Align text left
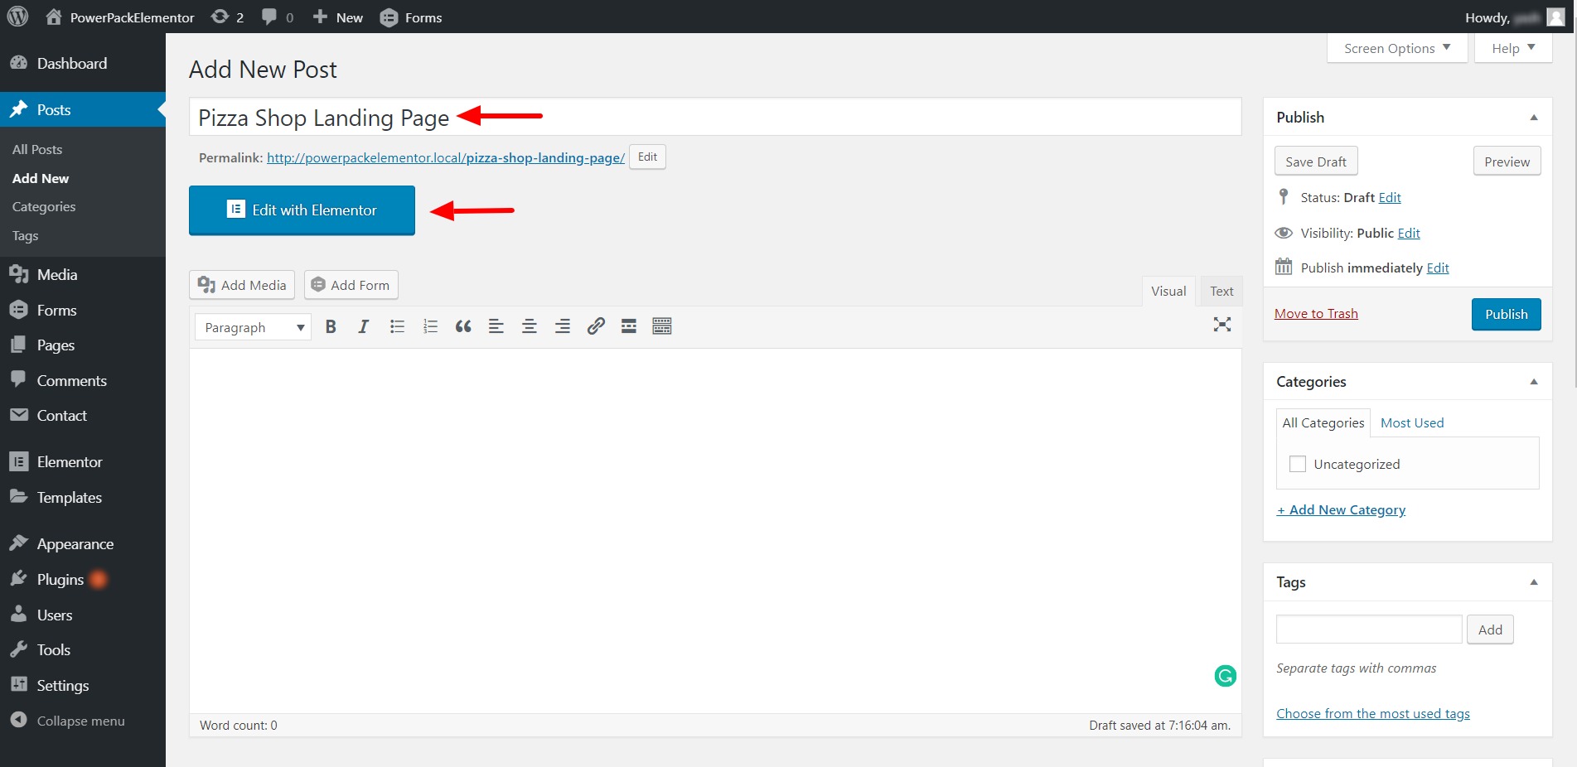The width and height of the screenshot is (1577, 767). pos(496,326)
